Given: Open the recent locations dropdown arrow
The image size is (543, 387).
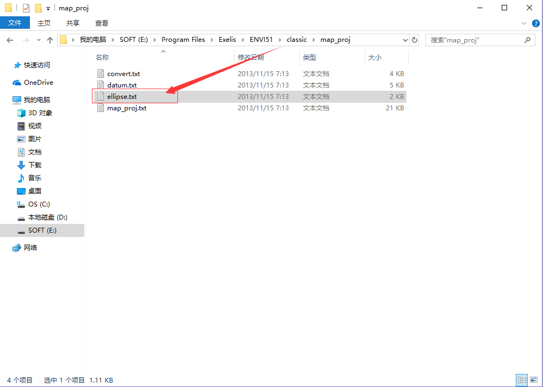Looking at the screenshot, I should click(39, 40).
